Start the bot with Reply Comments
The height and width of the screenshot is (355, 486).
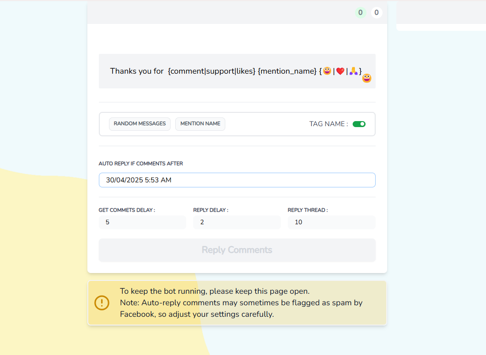[237, 250]
